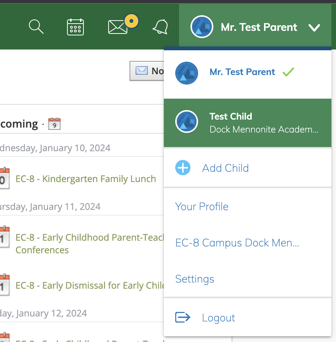Click Mr. Test Parent avatar in dropdown
The width and height of the screenshot is (336, 342).
(x=187, y=73)
